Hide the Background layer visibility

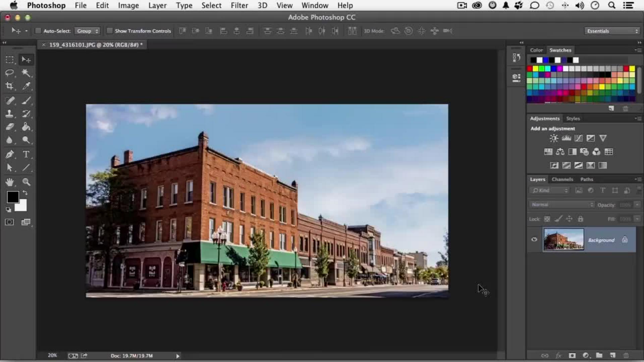point(534,239)
